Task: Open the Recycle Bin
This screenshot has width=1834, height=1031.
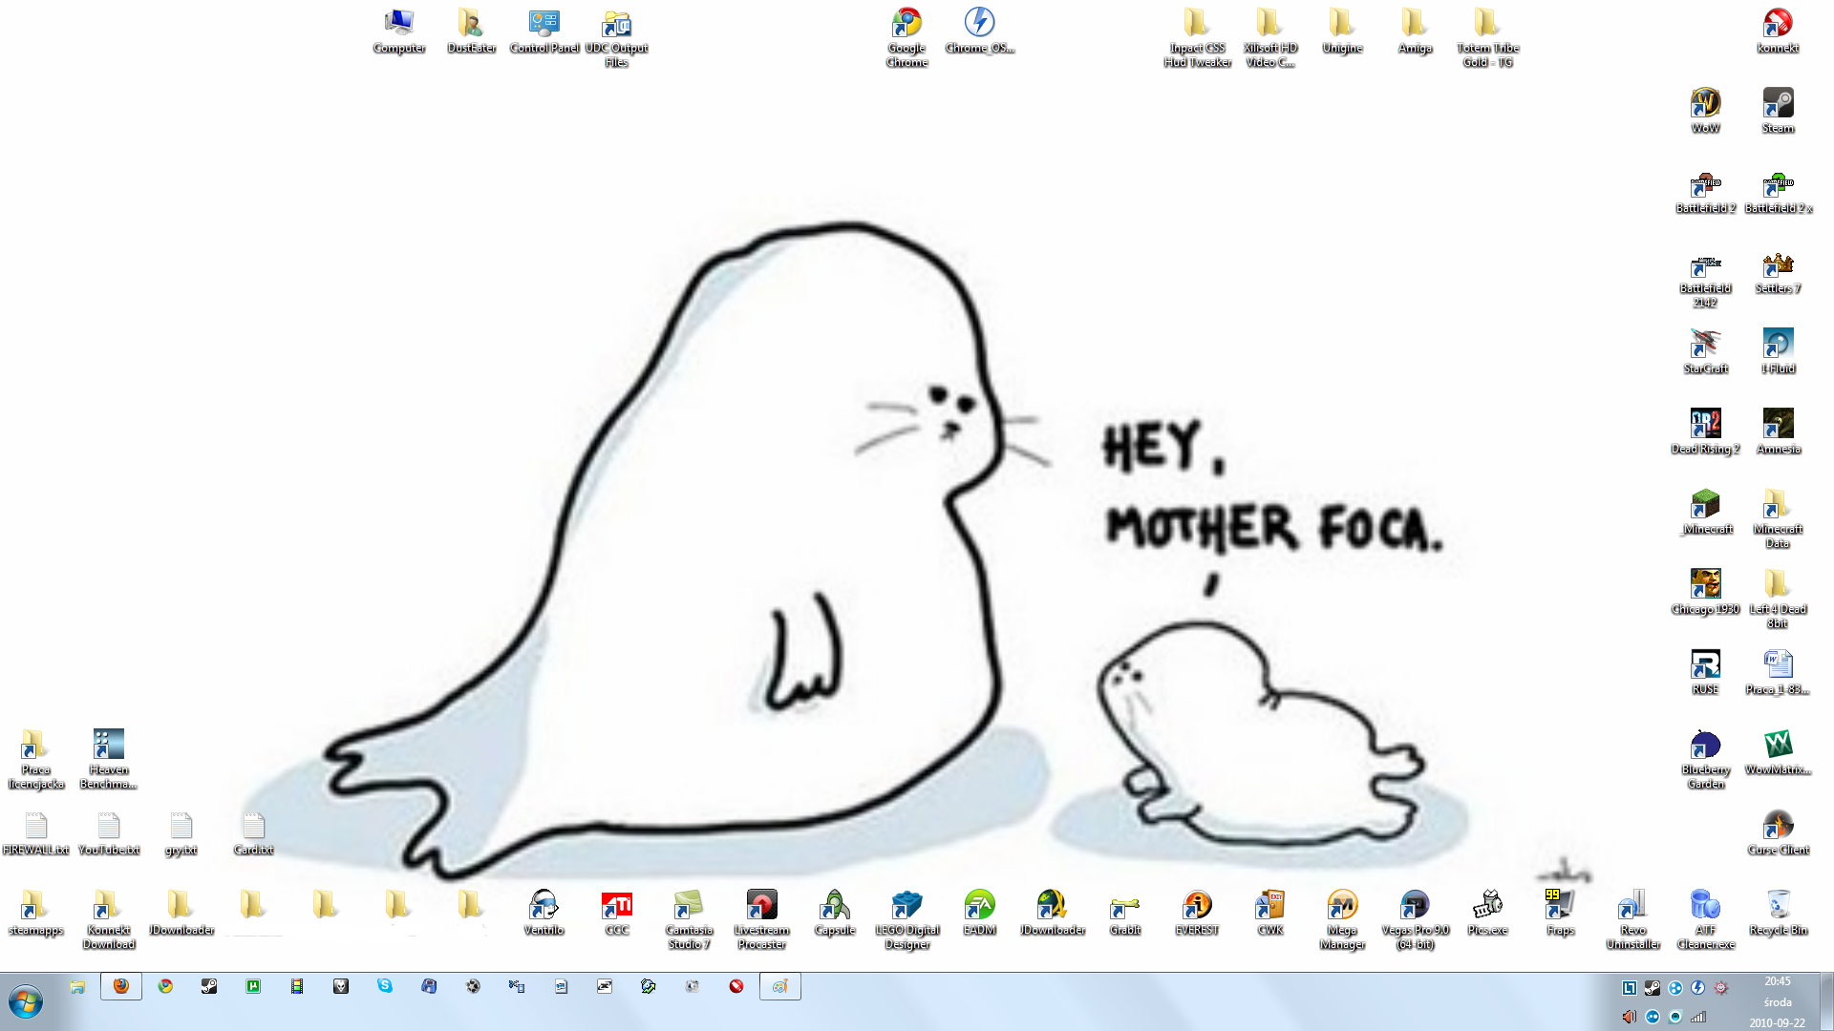Action: click(1779, 914)
